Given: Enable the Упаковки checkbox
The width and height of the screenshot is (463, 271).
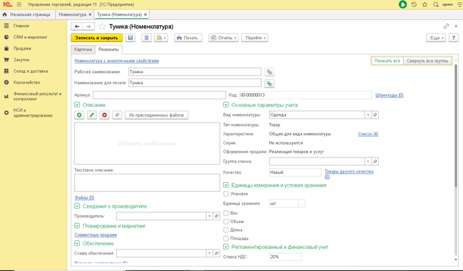Looking at the screenshot, I should 226,194.
